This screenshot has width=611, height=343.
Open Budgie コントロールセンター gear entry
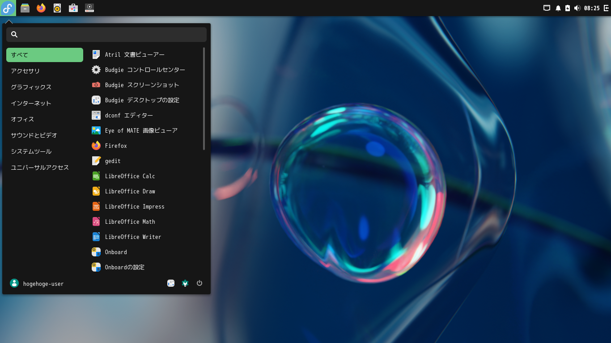point(145,70)
